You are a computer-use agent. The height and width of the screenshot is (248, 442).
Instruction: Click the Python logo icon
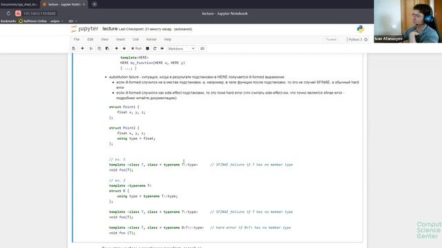(361, 29)
